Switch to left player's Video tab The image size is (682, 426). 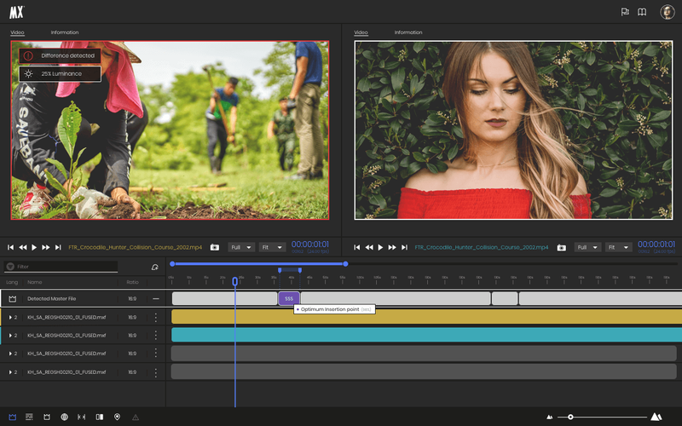coord(17,32)
